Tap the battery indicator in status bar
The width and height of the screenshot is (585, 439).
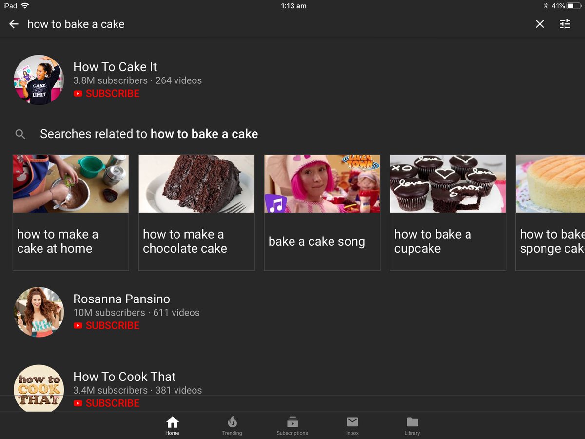click(574, 6)
